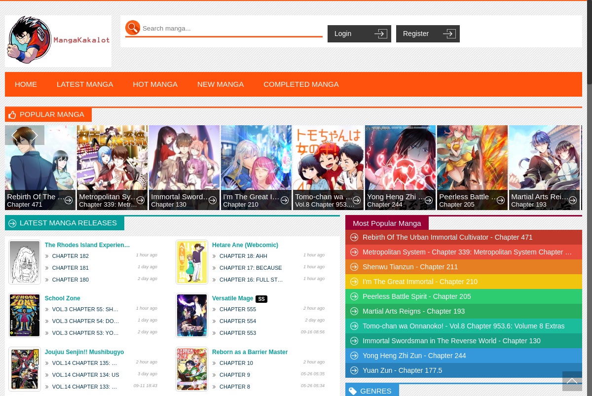Click the orange search magnifier icon
The height and width of the screenshot is (396, 592).
[133, 28]
